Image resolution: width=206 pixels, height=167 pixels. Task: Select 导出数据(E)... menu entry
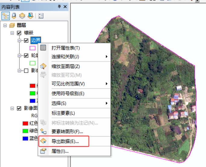click(x=65, y=141)
